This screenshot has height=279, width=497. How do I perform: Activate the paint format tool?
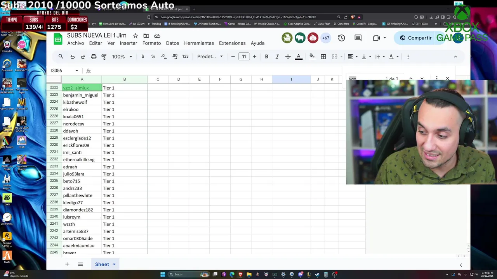coord(104,57)
